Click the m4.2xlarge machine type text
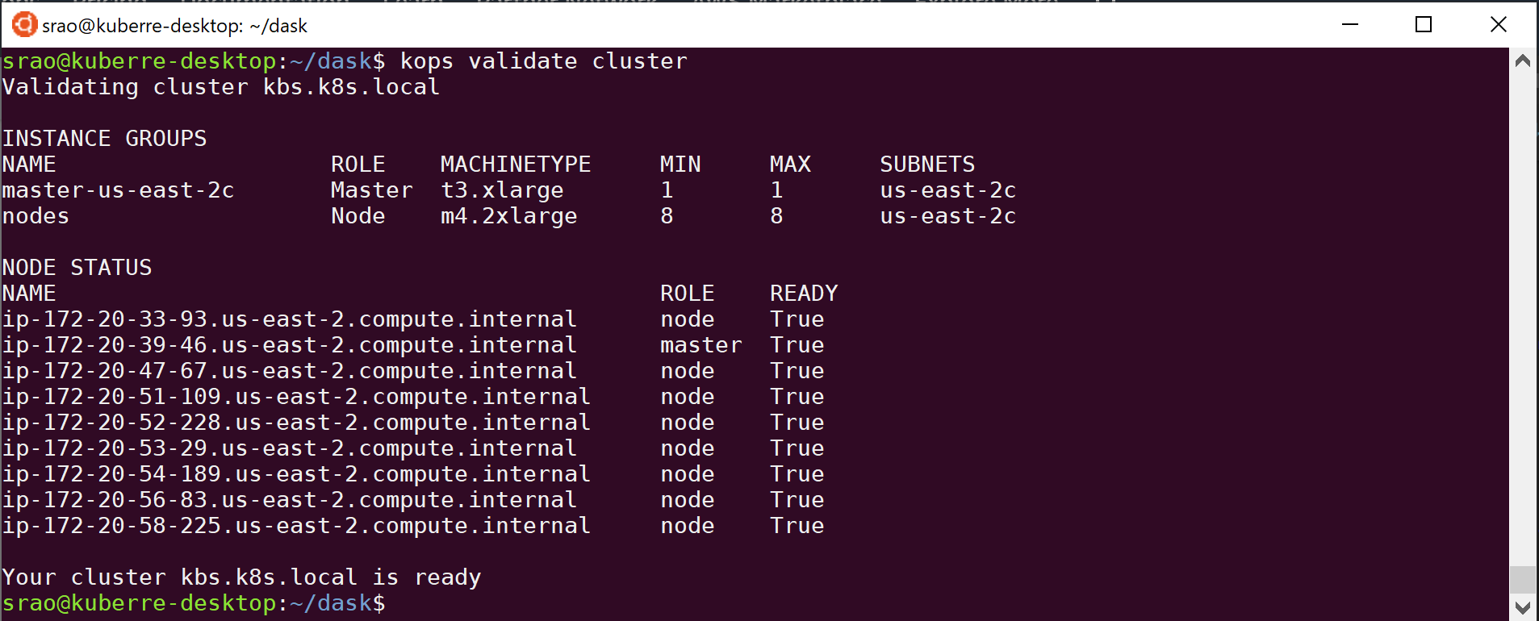This screenshot has width=1539, height=621. (x=508, y=216)
